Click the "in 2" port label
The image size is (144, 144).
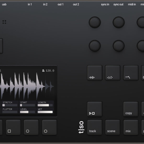click(x=45, y=4)
